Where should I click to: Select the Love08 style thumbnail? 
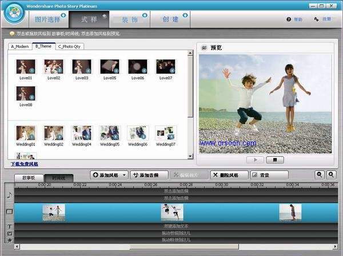[26, 94]
